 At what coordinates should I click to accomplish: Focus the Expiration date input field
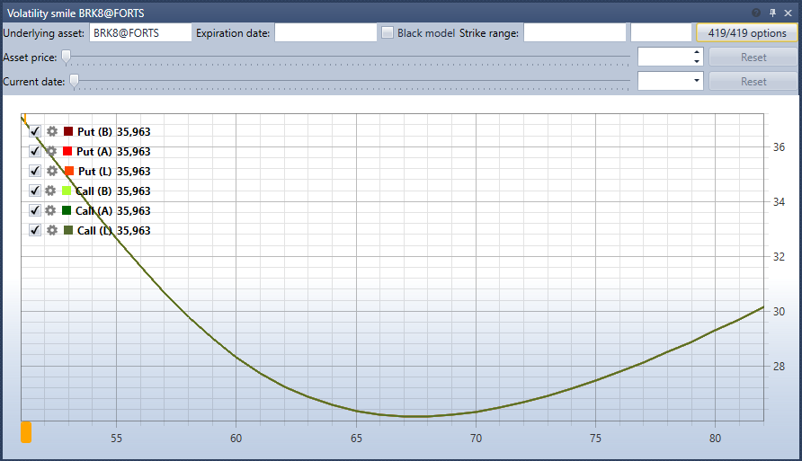tap(325, 32)
